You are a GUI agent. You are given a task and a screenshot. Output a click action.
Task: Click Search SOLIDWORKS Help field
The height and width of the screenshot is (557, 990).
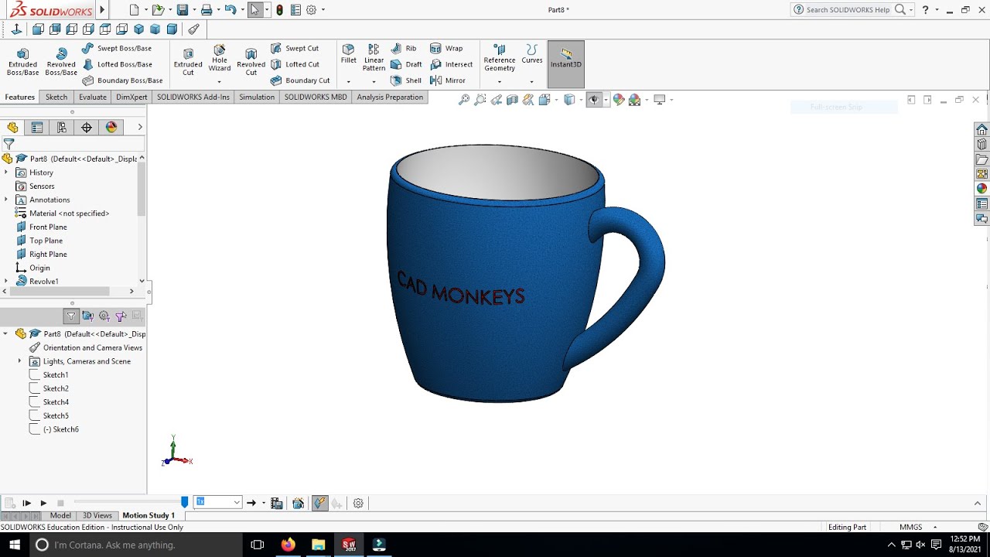(x=848, y=9)
